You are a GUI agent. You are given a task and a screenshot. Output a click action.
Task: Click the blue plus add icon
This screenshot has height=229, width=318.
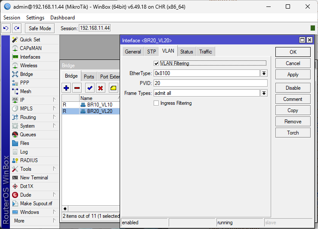point(66,88)
